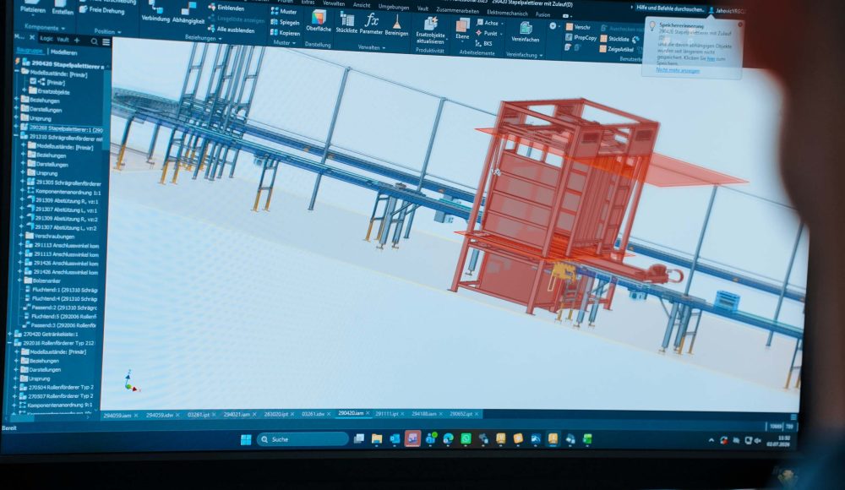Switch to the Fusion ribbon tab

click(542, 14)
